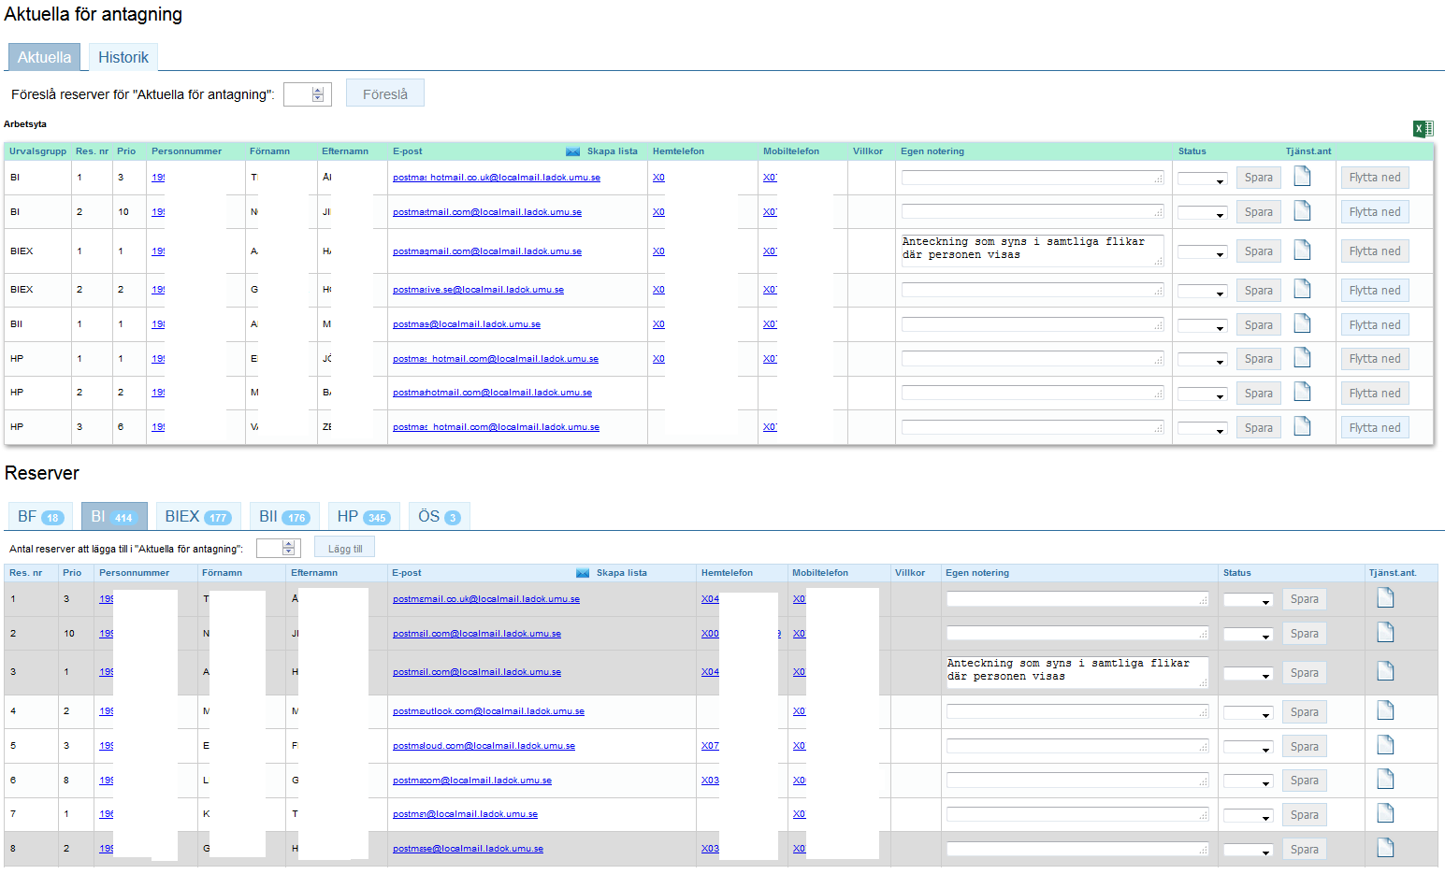Open the Tjänst.ant. icon for Reserver row 4
This screenshot has width=1445, height=874.
point(1385,710)
